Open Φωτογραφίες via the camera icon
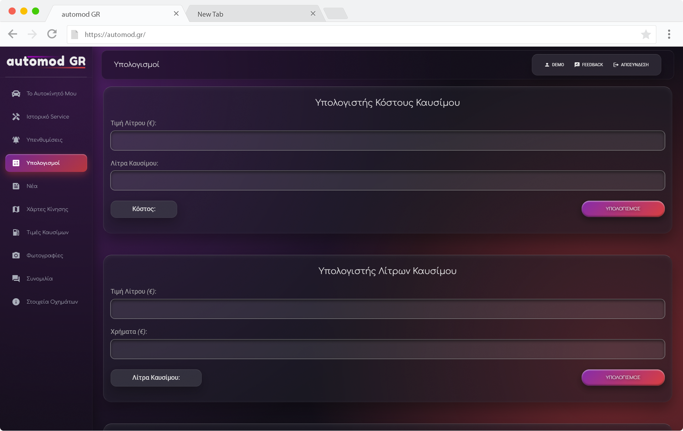The height and width of the screenshot is (431, 683). 16,256
